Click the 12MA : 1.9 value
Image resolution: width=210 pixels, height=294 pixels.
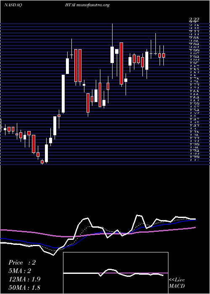point(24,279)
